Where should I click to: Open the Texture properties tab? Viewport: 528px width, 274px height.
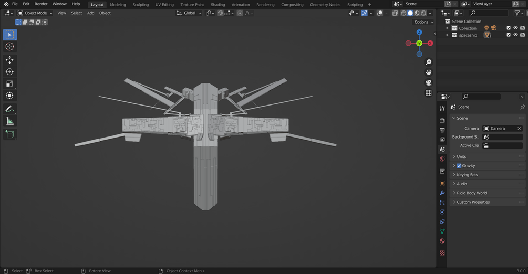(442, 253)
